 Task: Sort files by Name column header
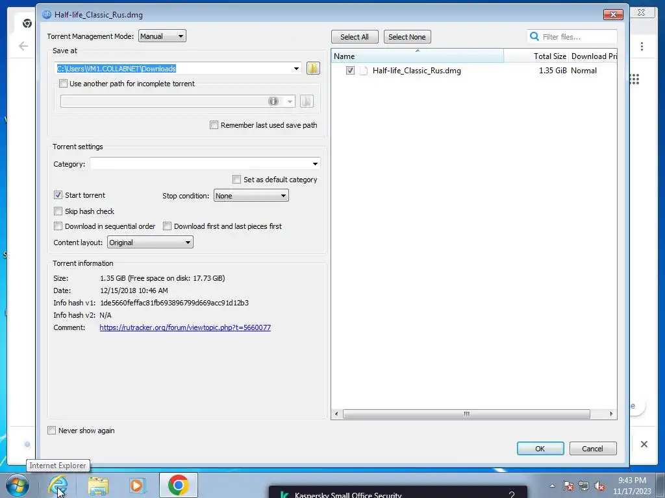(x=418, y=56)
